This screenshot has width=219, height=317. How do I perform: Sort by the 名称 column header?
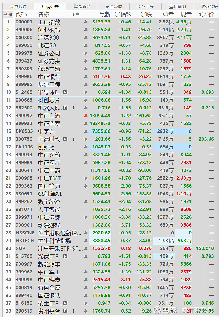point(44,14)
